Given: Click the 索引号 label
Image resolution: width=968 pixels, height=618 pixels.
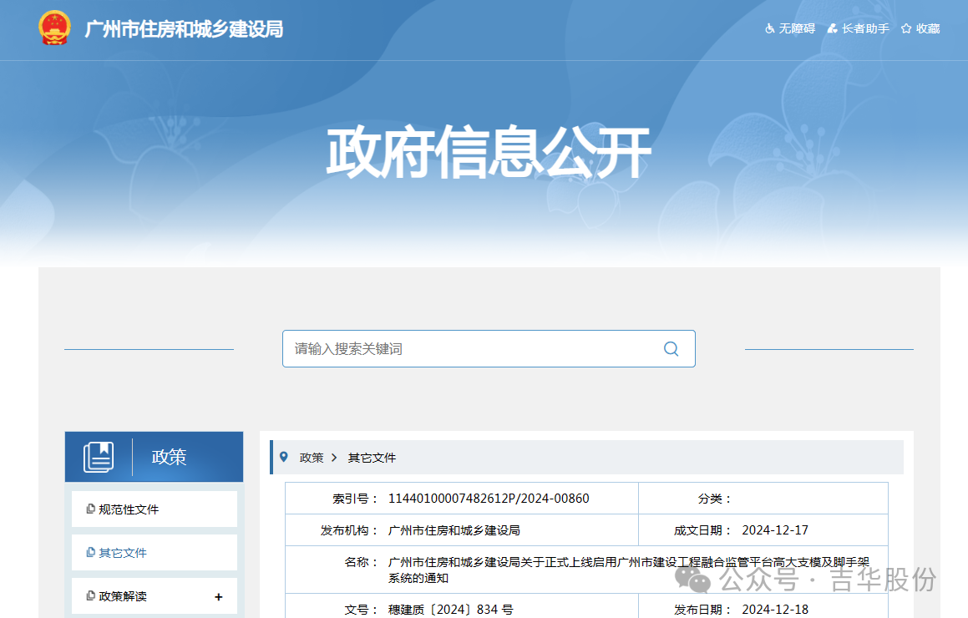Looking at the screenshot, I should (x=354, y=499).
